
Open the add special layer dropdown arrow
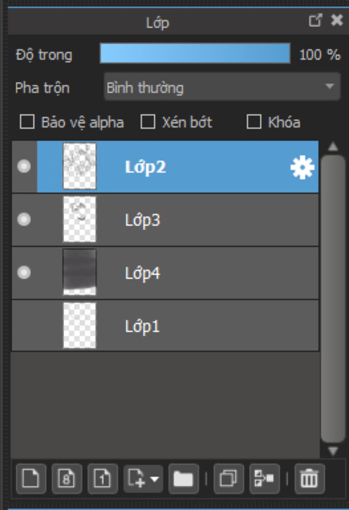point(154,479)
